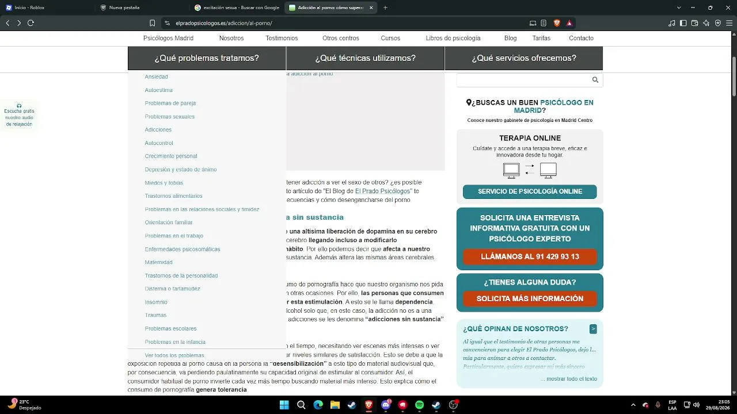
Task: Click the install/cast screen icon in address bar
Action: (533, 23)
